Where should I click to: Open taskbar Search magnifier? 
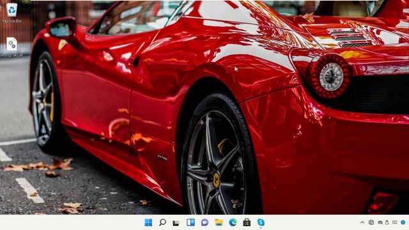(x=162, y=222)
